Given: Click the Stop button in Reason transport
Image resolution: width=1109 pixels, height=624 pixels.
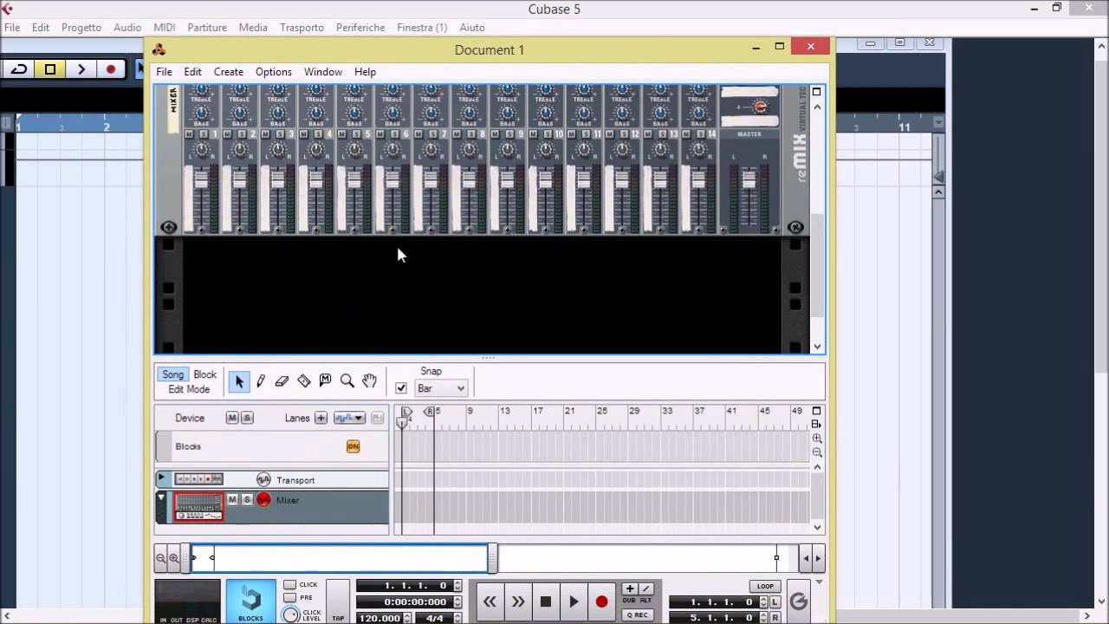Looking at the screenshot, I should [546, 601].
